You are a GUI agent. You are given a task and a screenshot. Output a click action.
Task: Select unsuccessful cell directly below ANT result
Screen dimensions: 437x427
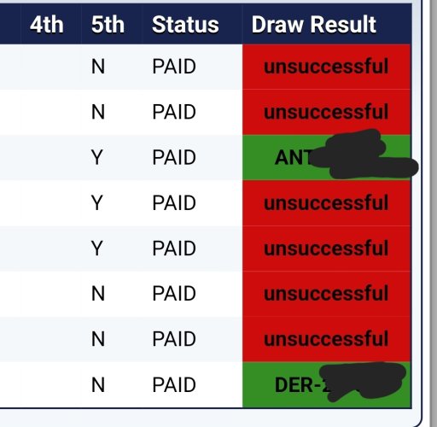(x=326, y=203)
